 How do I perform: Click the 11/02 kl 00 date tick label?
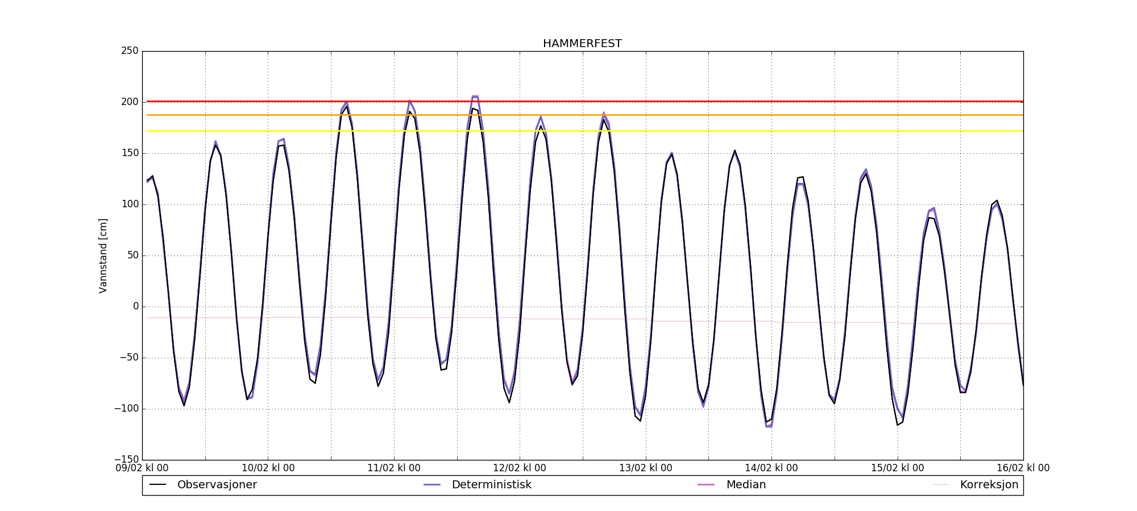394,468
